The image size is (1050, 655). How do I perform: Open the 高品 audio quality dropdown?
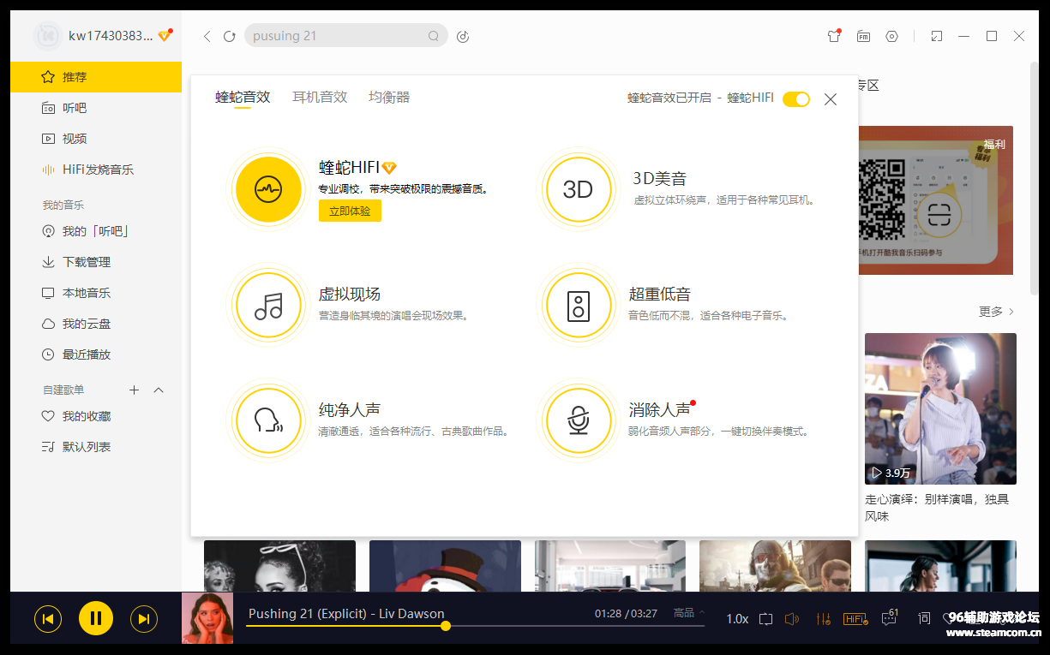tap(688, 613)
